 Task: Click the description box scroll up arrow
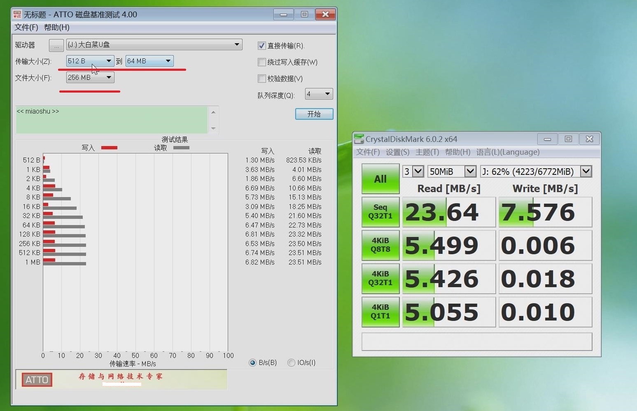pos(213,112)
